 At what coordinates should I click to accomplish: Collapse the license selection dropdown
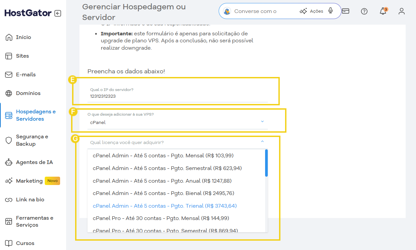point(262,142)
